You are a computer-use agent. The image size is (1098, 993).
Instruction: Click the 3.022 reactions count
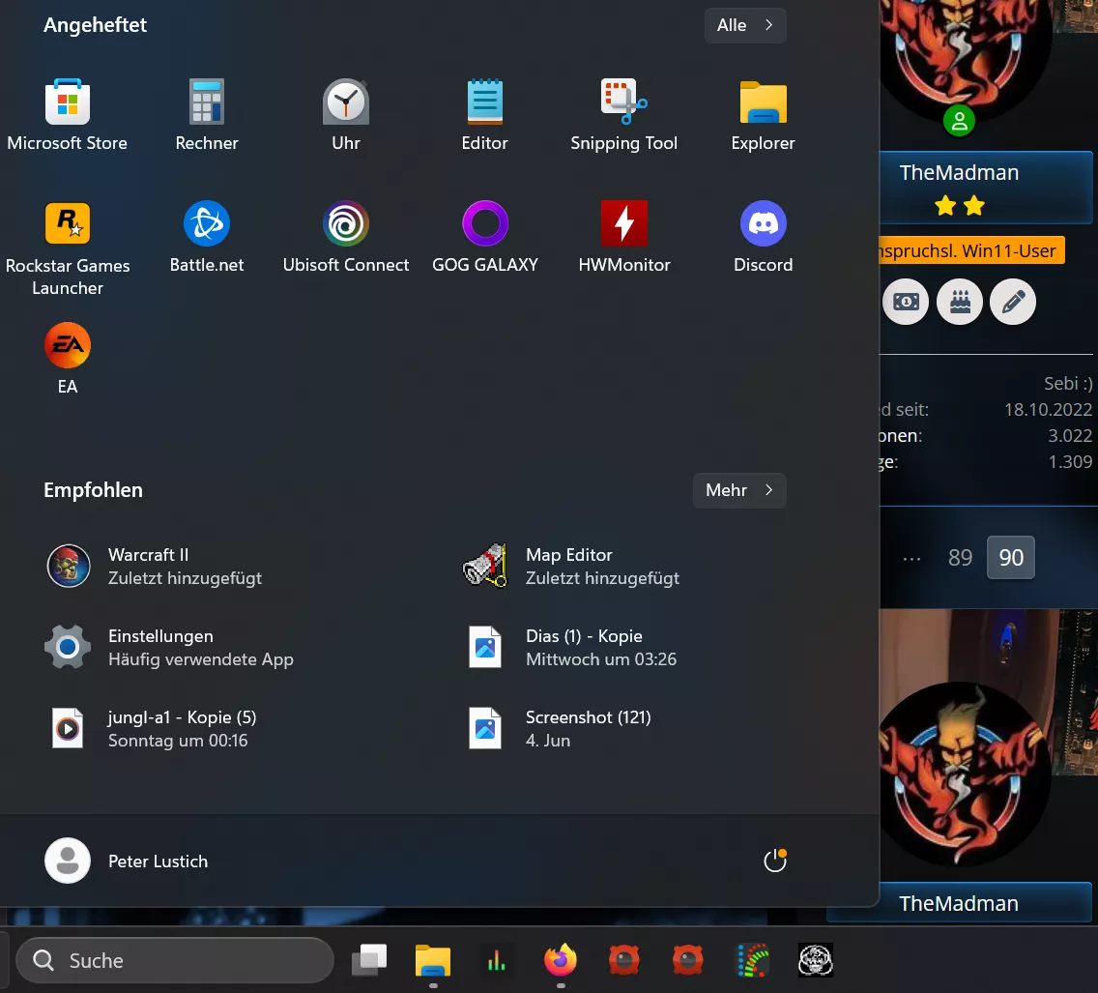(x=1070, y=435)
